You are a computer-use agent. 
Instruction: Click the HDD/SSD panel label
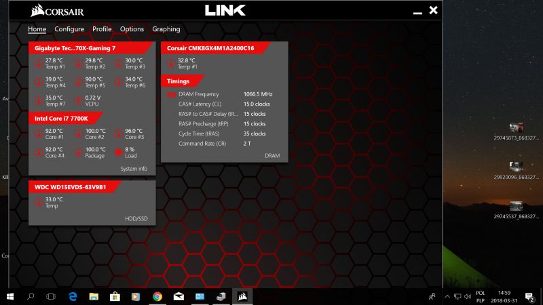(x=136, y=218)
